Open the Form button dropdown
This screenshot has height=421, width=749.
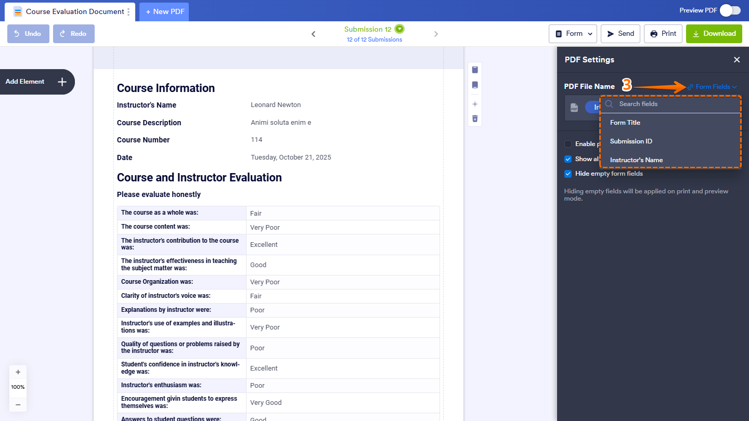click(573, 34)
